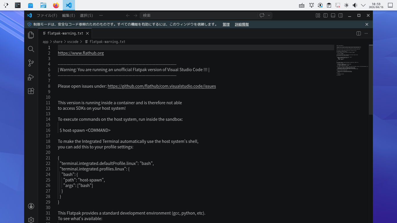Click the minimap code preview
The width and height of the screenshot is (397, 223).
coord(353,60)
